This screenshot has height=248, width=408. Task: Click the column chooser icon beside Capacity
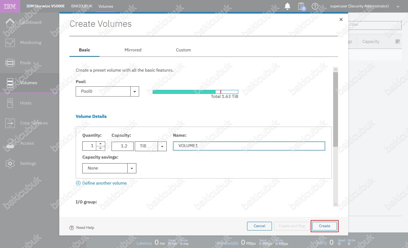coord(398,42)
